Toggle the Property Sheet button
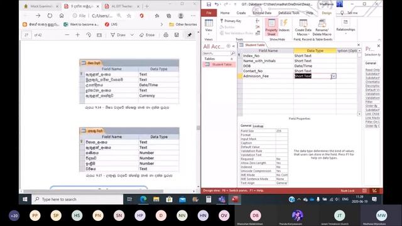 [271, 27]
